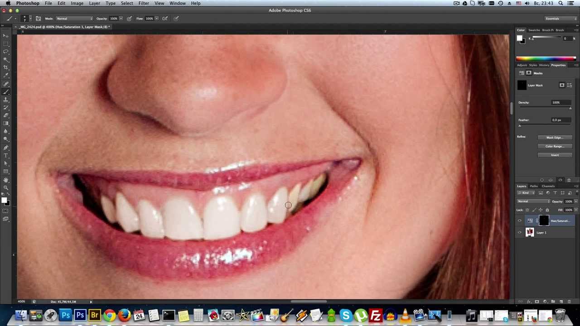
Task: Click the Mask Edge button
Action: [x=555, y=138]
